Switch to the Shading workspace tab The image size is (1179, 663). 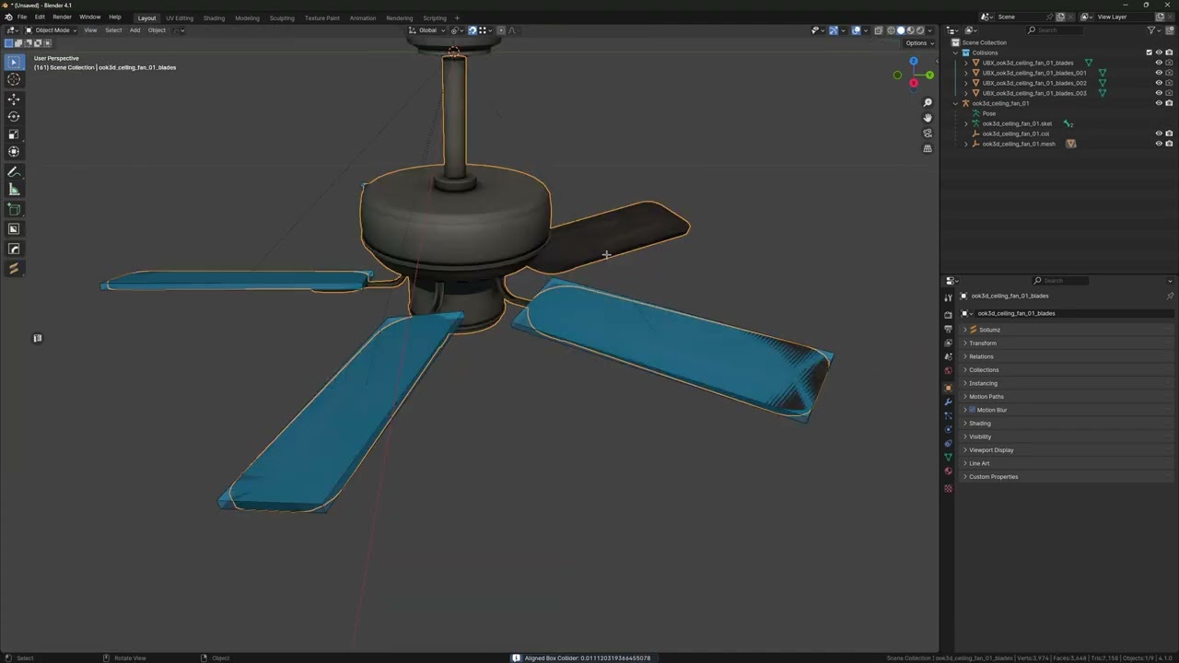[214, 17]
